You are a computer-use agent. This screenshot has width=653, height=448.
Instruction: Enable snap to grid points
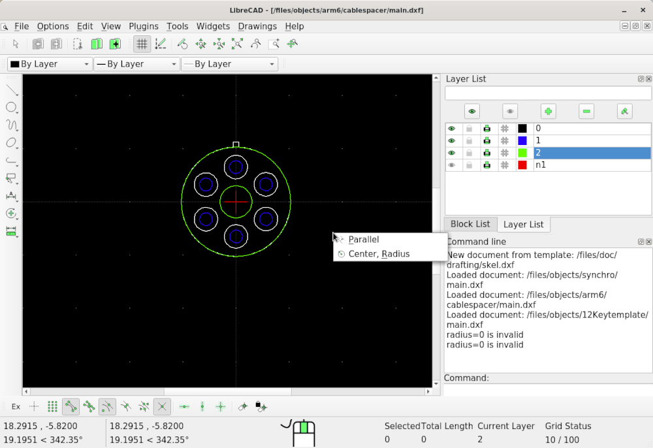[51, 406]
